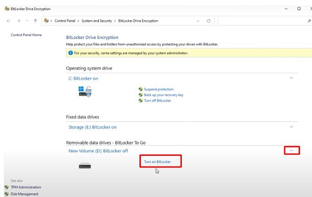The height and width of the screenshot is (197, 312).
Task: Minimize the BitLocker window
Action: point(286,9)
